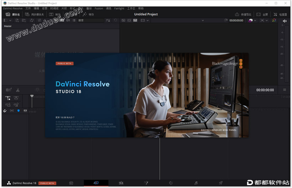Open the 编辑 menu
292x188 pixels.
[36, 9]
